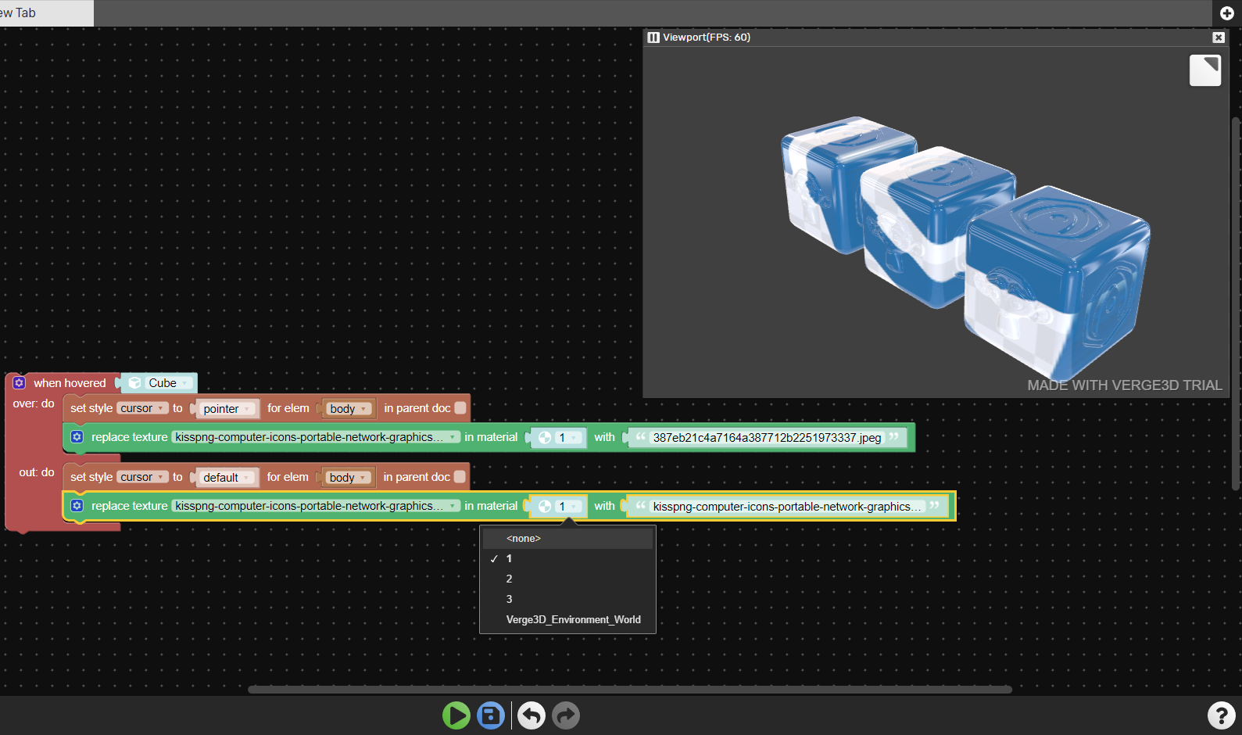Open gear icon on highlighted replace texture block
Image resolution: width=1242 pixels, height=735 pixels.
(77, 506)
